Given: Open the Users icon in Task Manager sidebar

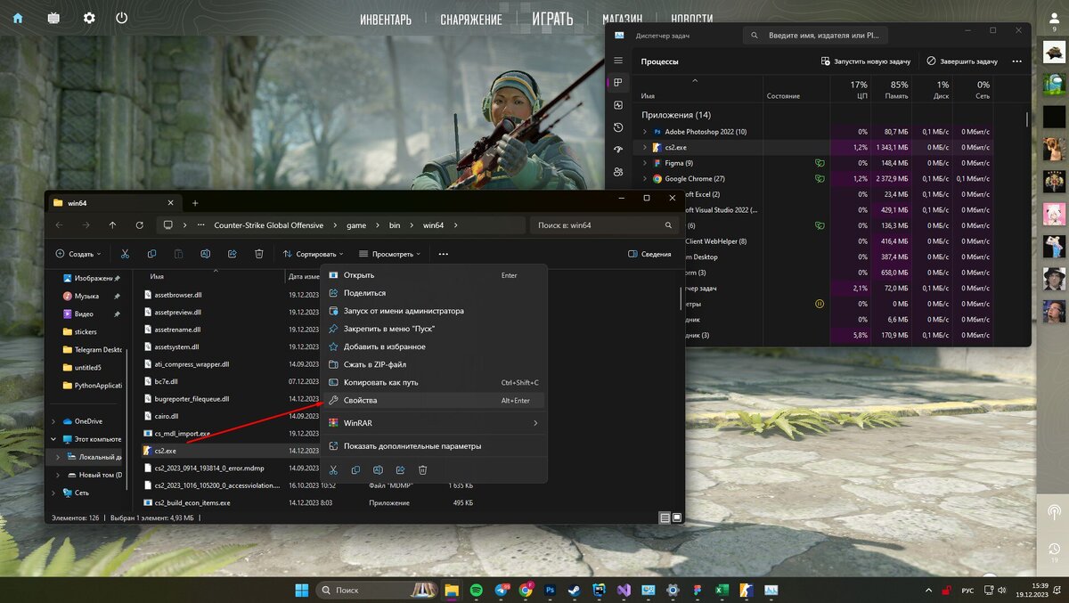Looking at the screenshot, I should click(618, 172).
